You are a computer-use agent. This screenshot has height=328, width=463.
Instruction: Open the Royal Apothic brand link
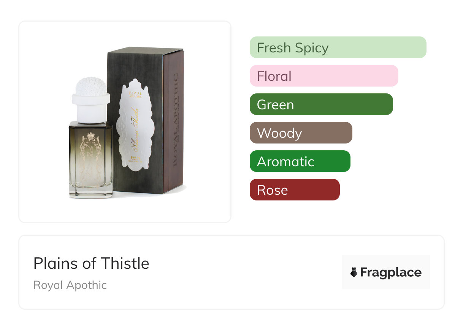(x=70, y=285)
